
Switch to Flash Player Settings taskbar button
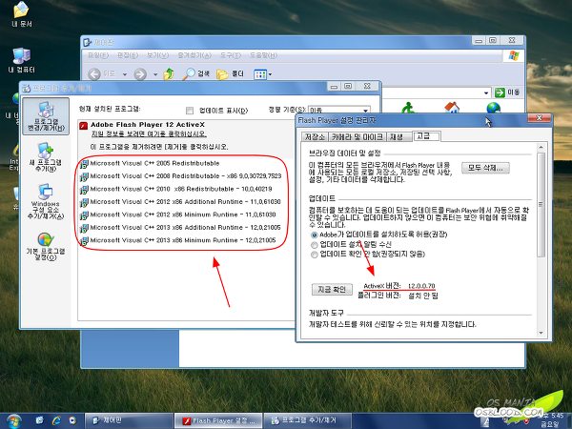coord(218,421)
